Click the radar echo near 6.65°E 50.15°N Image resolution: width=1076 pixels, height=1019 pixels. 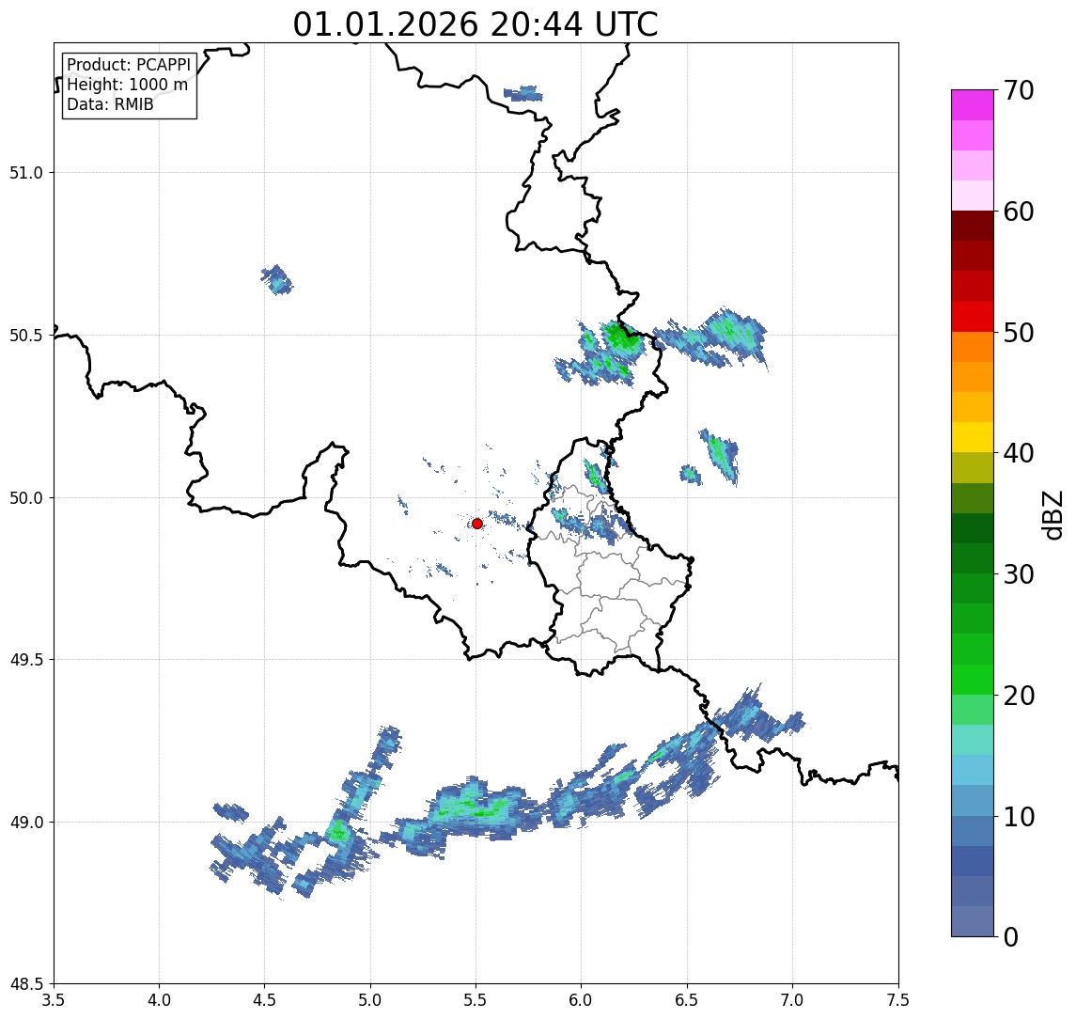[719, 455]
